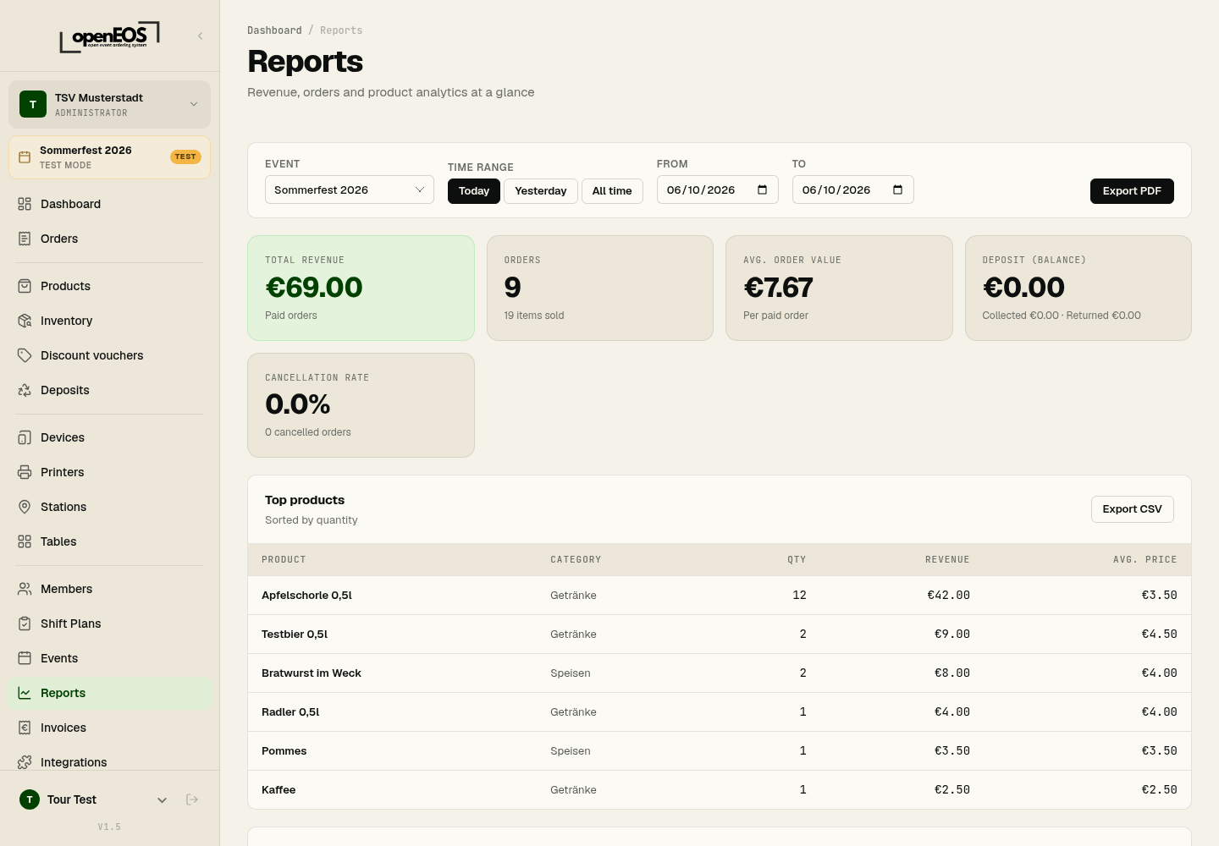Click the Orders count card

pos(600,288)
